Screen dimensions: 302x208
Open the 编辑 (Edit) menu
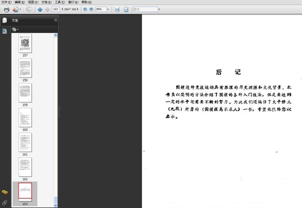[20, 2]
